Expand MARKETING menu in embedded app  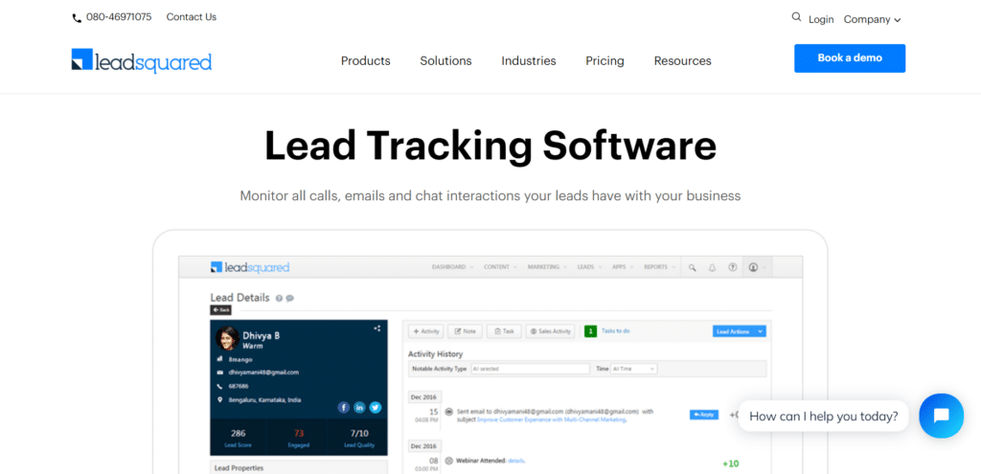pos(547,267)
